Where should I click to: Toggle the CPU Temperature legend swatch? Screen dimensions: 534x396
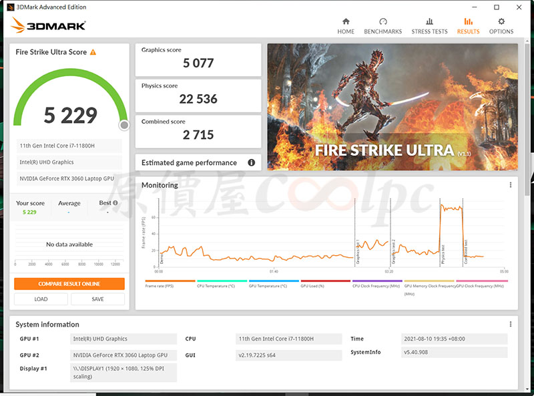[222, 281]
